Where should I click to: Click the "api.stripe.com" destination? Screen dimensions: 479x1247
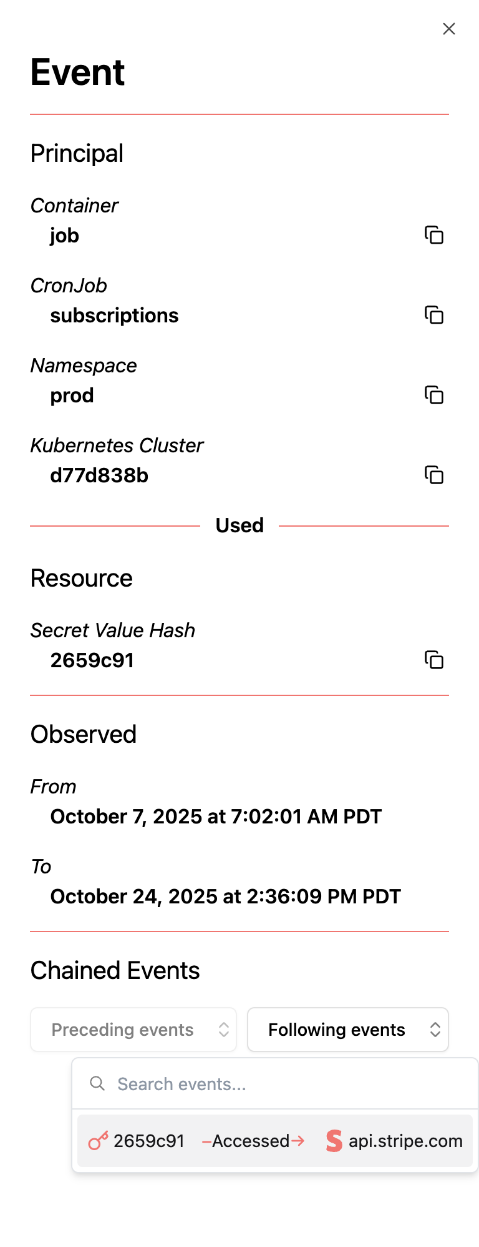[405, 1141]
